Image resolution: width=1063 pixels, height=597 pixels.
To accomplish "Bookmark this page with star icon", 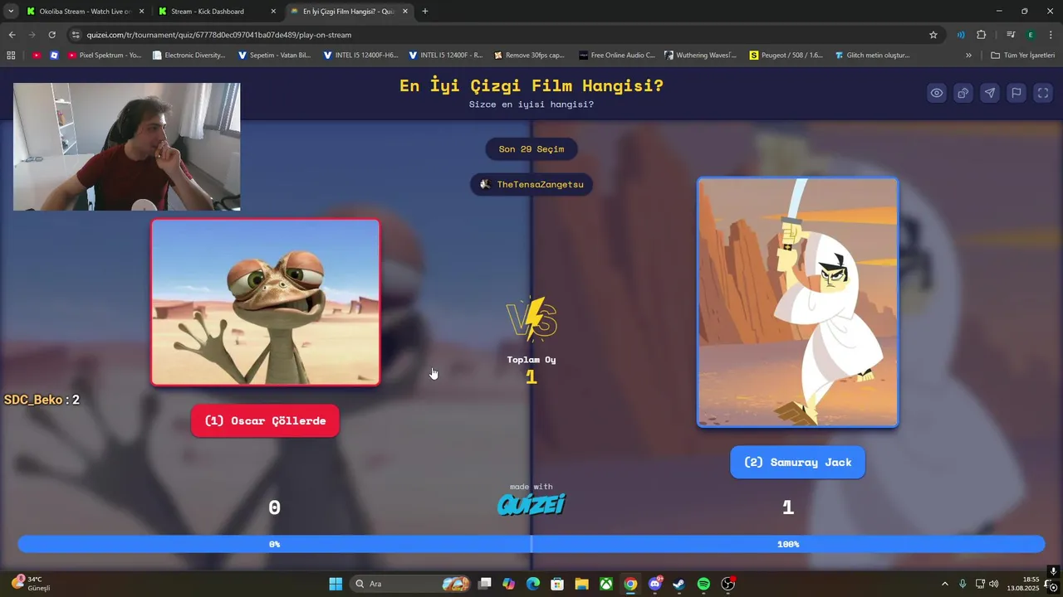I will (x=933, y=35).
